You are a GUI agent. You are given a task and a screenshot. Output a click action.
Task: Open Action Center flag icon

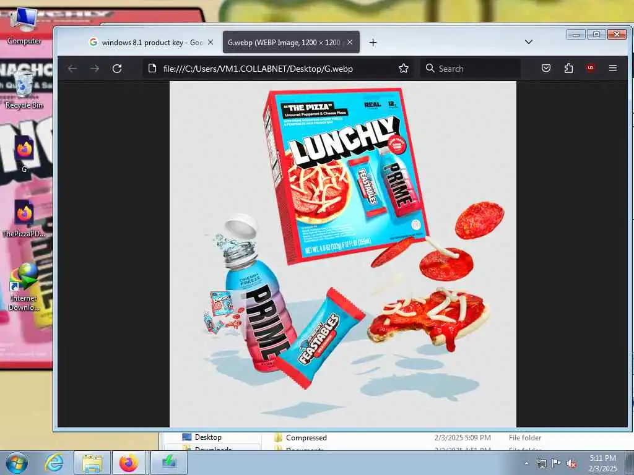coord(557,463)
